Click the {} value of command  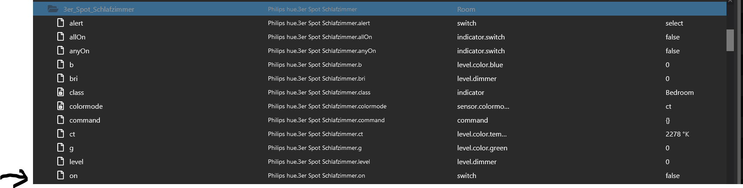668,120
